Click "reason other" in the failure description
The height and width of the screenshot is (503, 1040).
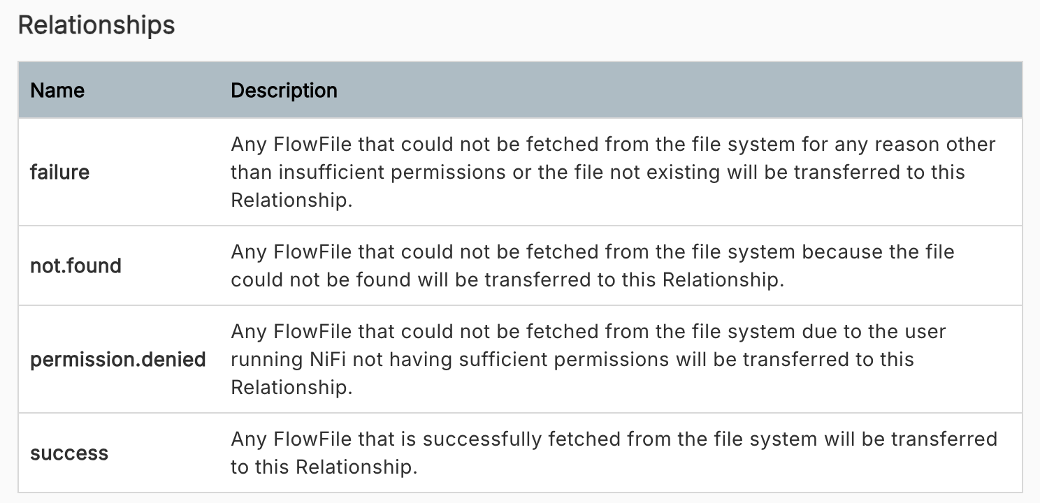(x=939, y=145)
